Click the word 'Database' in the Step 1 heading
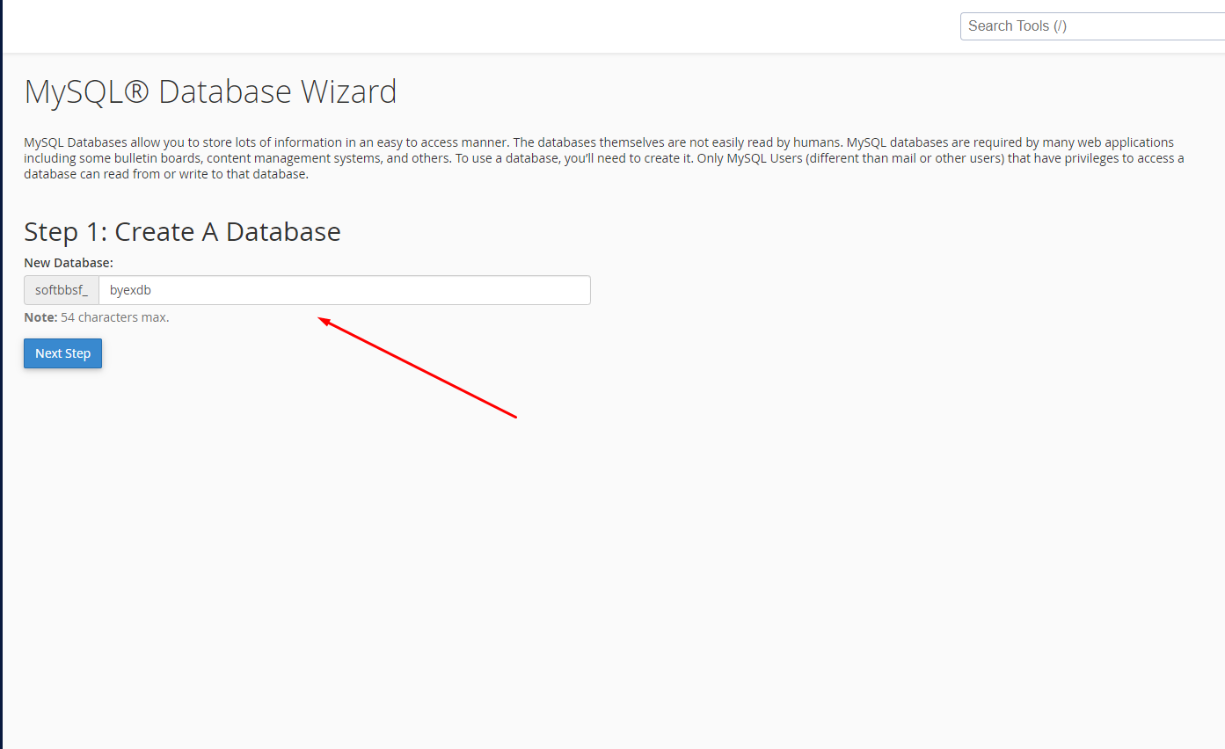The image size is (1225, 749). coord(283,231)
